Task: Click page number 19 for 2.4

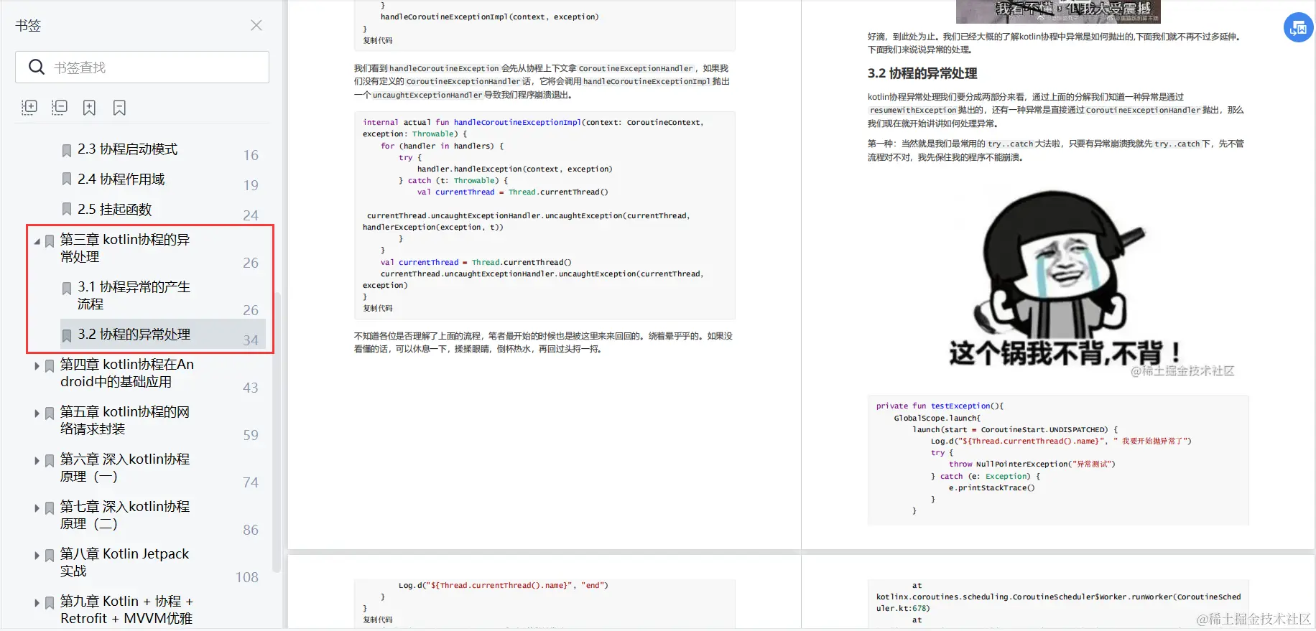Action: (251, 185)
